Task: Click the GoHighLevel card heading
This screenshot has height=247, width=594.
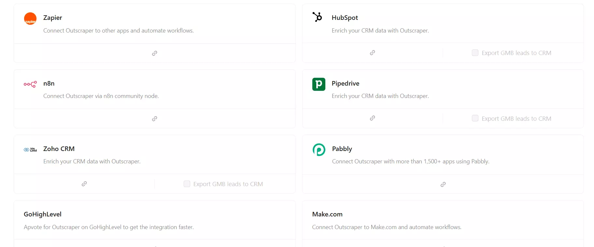Action: coord(43,214)
